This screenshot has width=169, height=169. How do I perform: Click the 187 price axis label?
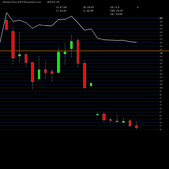pos(161,29)
